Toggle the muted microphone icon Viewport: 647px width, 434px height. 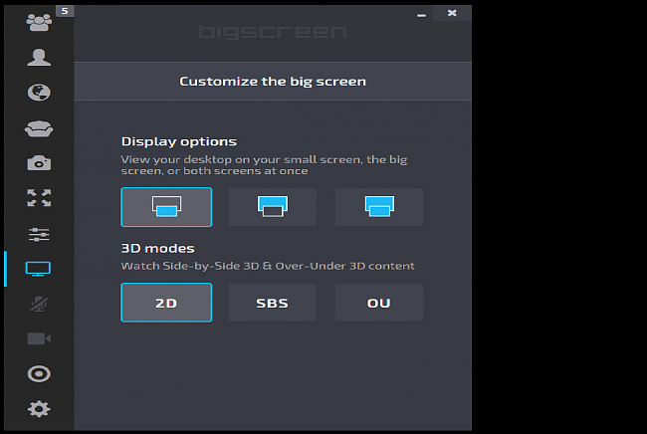[x=38, y=304]
